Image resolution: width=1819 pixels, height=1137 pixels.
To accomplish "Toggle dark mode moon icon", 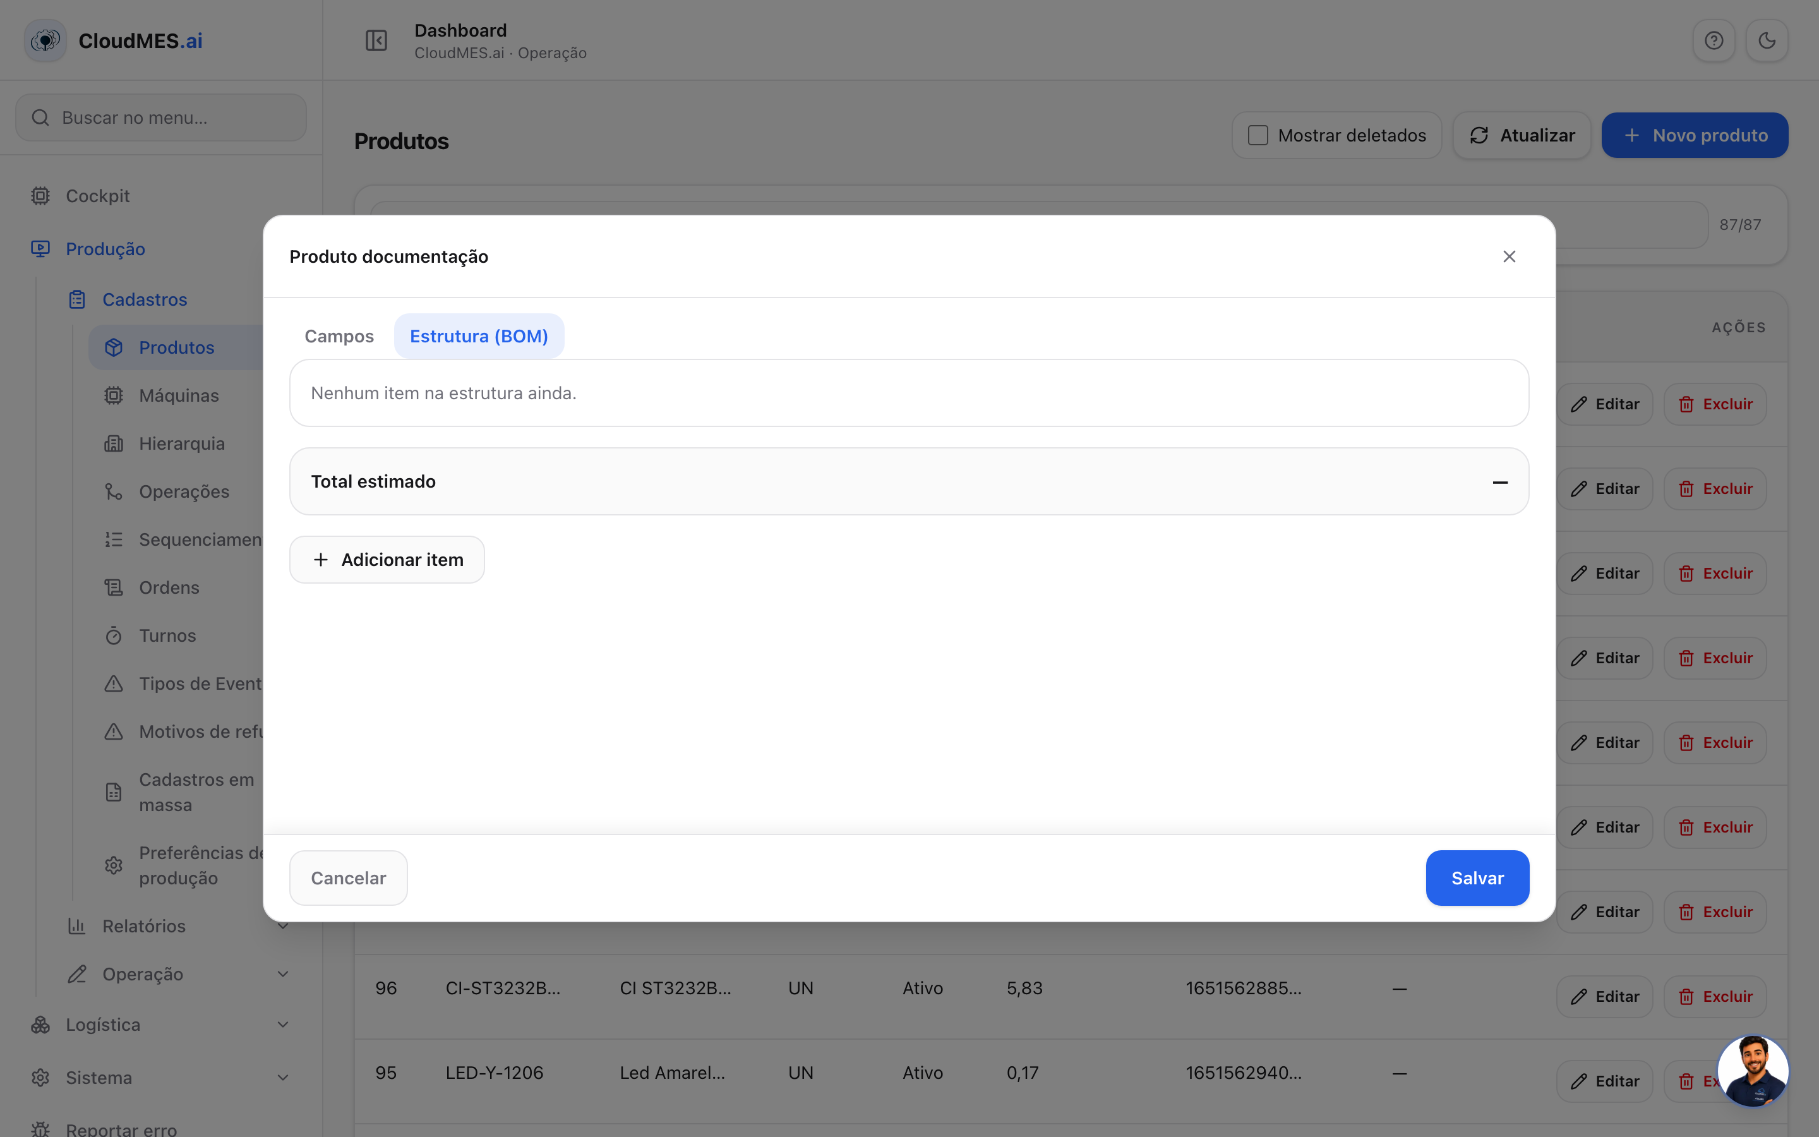I will pyautogui.click(x=1767, y=40).
